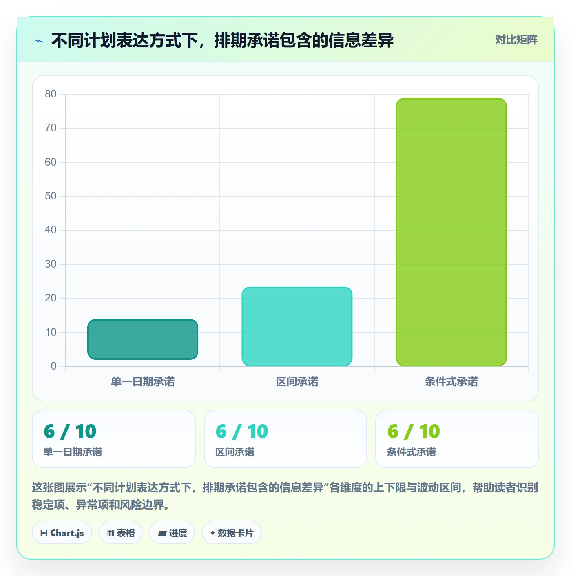Click the description paragraph starting 这张图展示

(285, 496)
